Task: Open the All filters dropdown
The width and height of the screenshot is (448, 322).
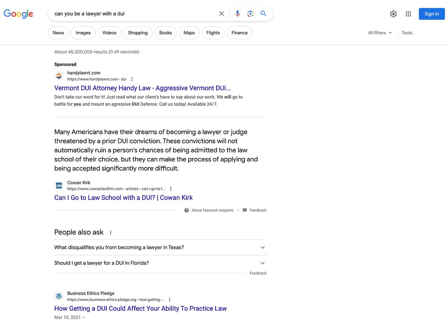Action: point(380,33)
